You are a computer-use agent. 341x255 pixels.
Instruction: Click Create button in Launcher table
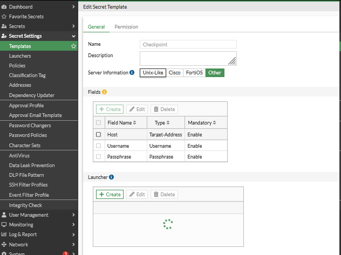coord(110,194)
